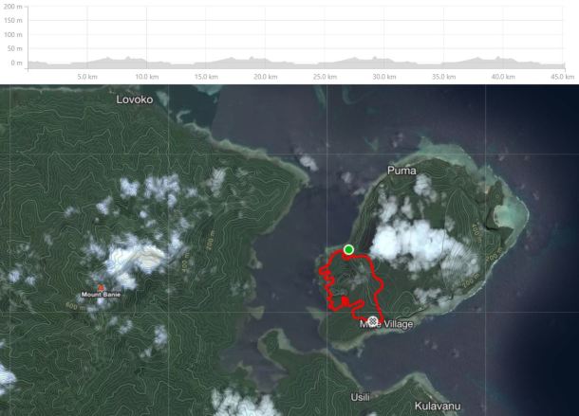Click the green route start marker
The width and height of the screenshot is (579, 416).
tap(349, 249)
